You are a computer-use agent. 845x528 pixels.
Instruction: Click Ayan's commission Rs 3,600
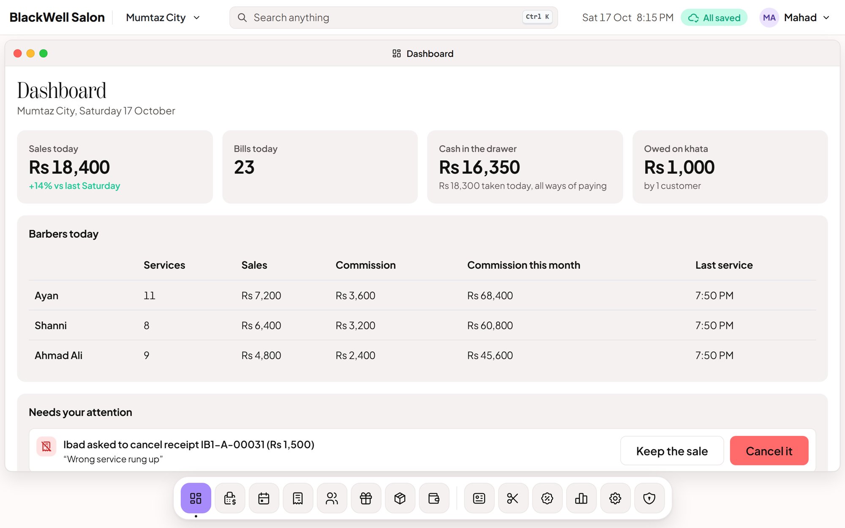point(355,296)
